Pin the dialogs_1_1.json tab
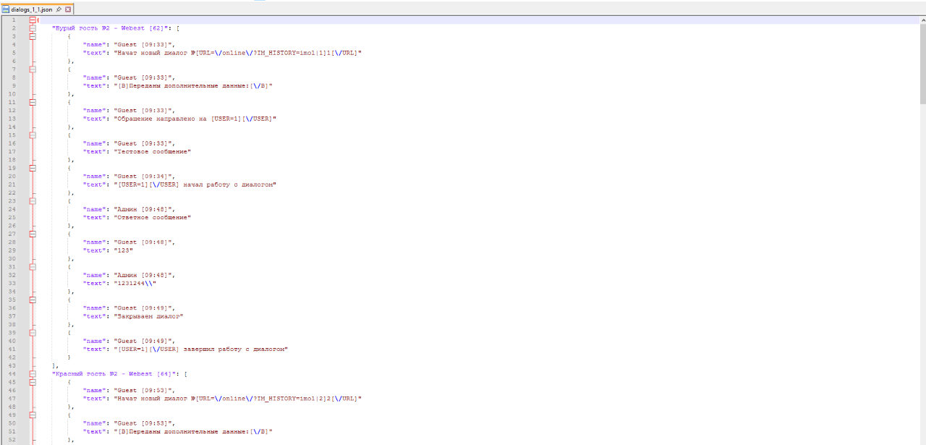This screenshot has width=926, height=445. pos(59,9)
